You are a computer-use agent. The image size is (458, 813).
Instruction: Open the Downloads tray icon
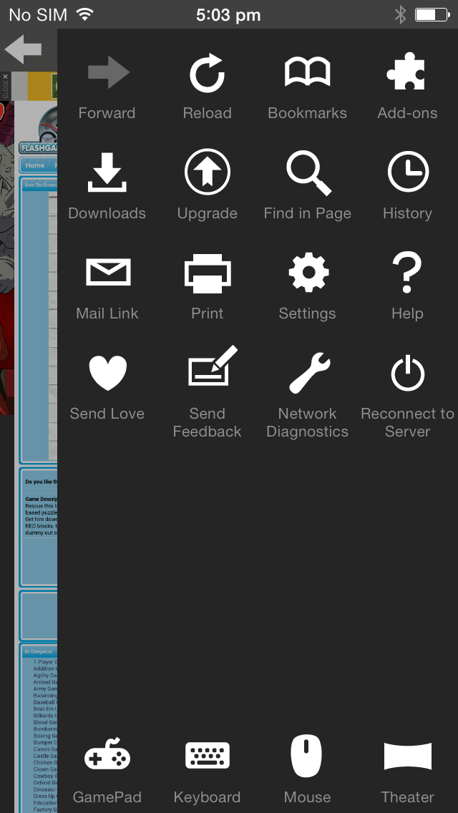[x=107, y=174]
